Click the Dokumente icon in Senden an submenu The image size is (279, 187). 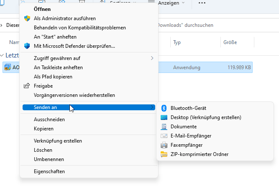pyautogui.click(x=164, y=127)
